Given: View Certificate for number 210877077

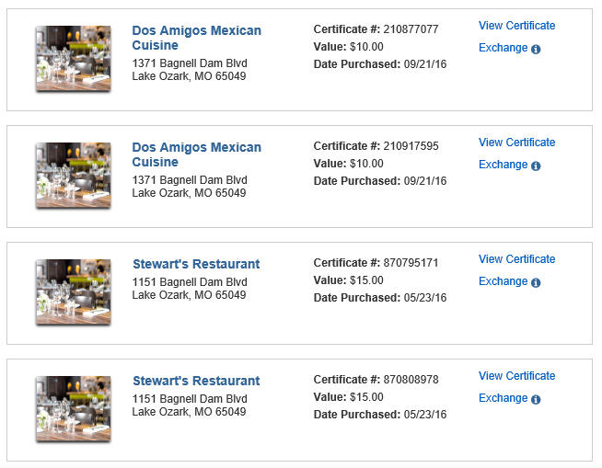Looking at the screenshot, I should pos(516,26).
